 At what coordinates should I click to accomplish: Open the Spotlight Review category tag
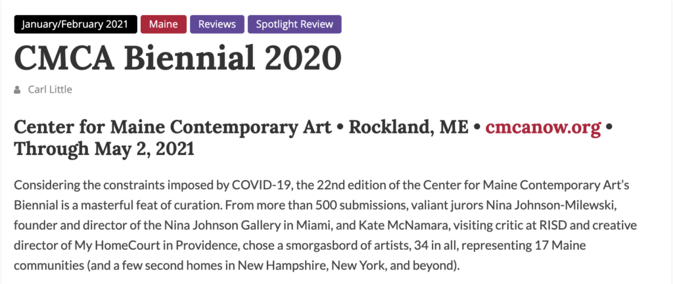coord(294,24)
